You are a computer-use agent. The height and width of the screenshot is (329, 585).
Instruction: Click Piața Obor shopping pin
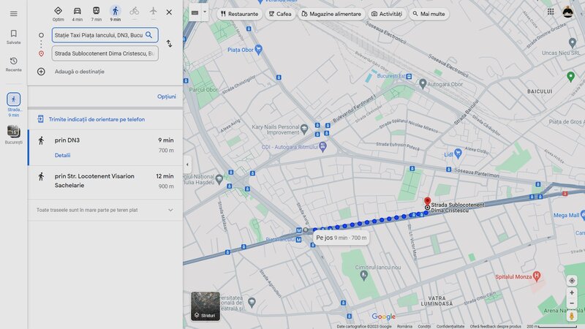(x=259, y=49)
